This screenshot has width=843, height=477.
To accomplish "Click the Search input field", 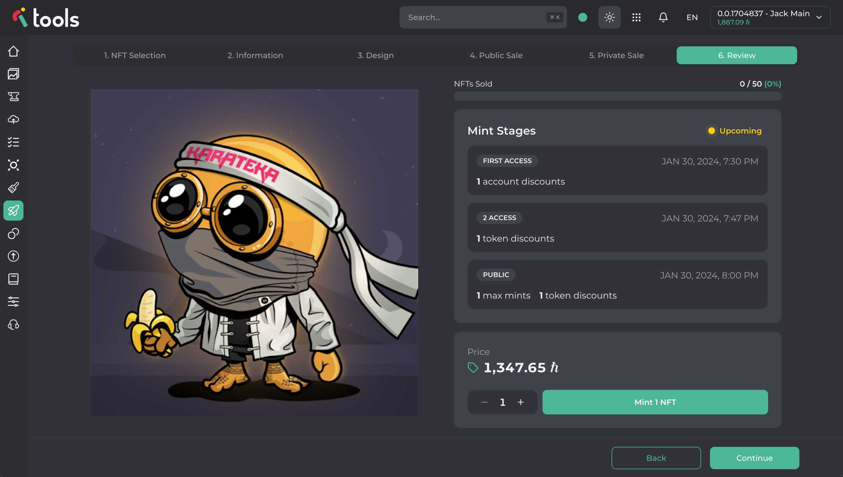I will point(476,17).
